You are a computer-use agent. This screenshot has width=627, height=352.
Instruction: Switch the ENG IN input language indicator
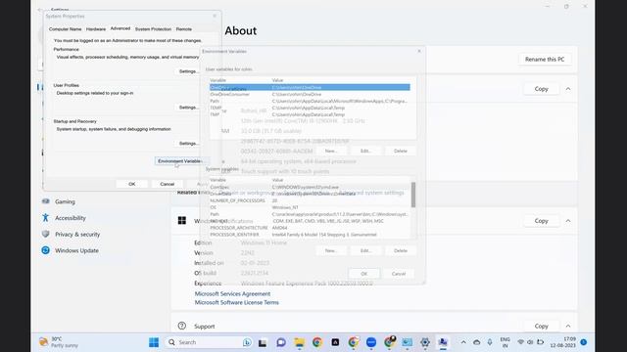click(x=506, y=342)
